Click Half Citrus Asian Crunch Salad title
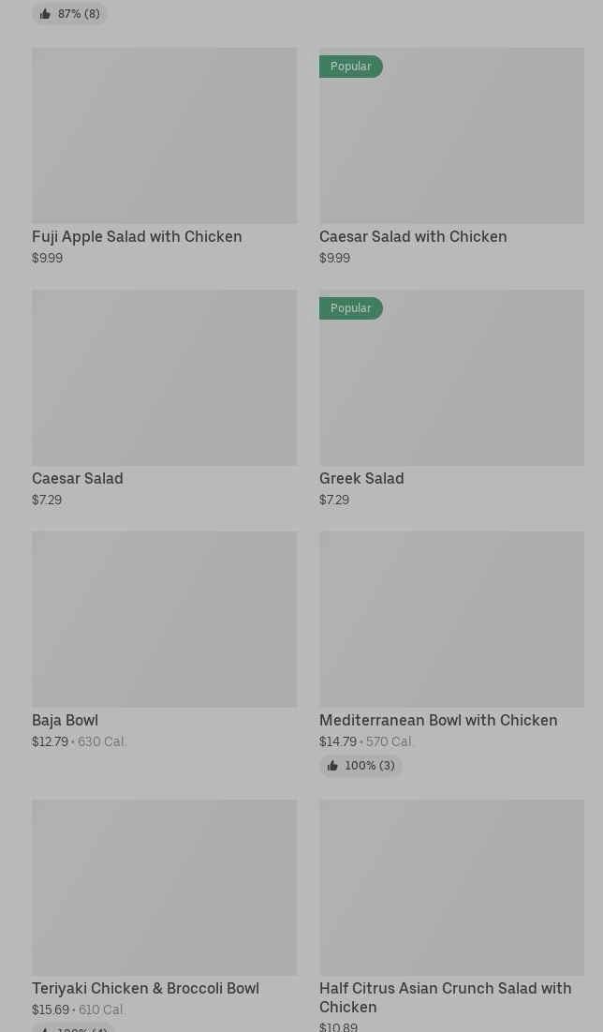603x1032 pixels. (445, 997)
